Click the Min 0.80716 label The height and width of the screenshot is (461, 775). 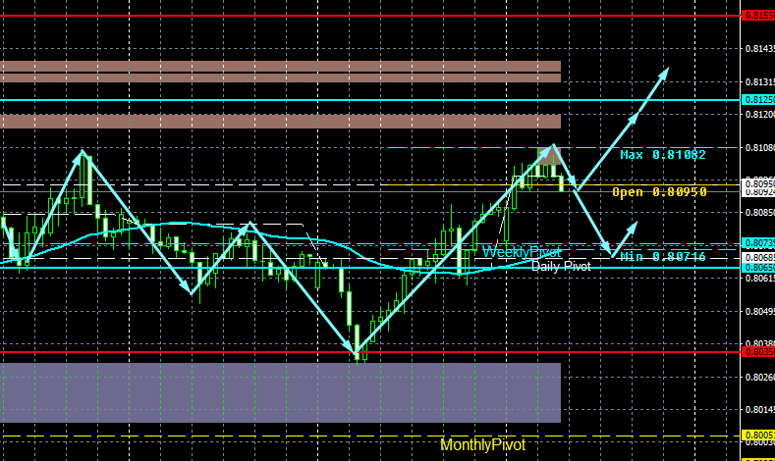[x=663, y=257]
